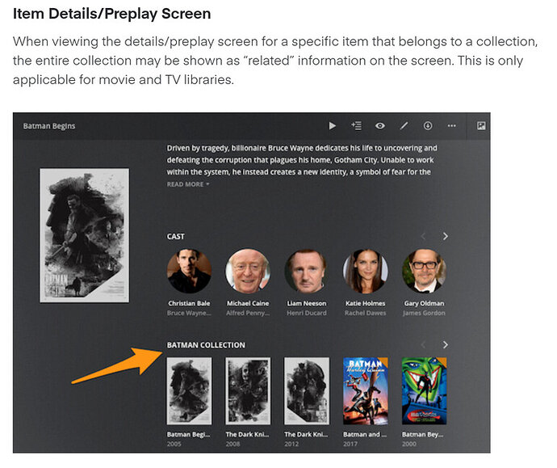Image resolution: width=557 pixels, height=468 pixels.
Task: Show next cast members with right chevron
Action: coord(446,237)
